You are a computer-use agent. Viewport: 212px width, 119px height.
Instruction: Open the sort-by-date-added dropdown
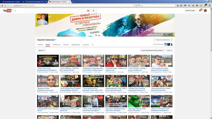[x=152, y=50]
